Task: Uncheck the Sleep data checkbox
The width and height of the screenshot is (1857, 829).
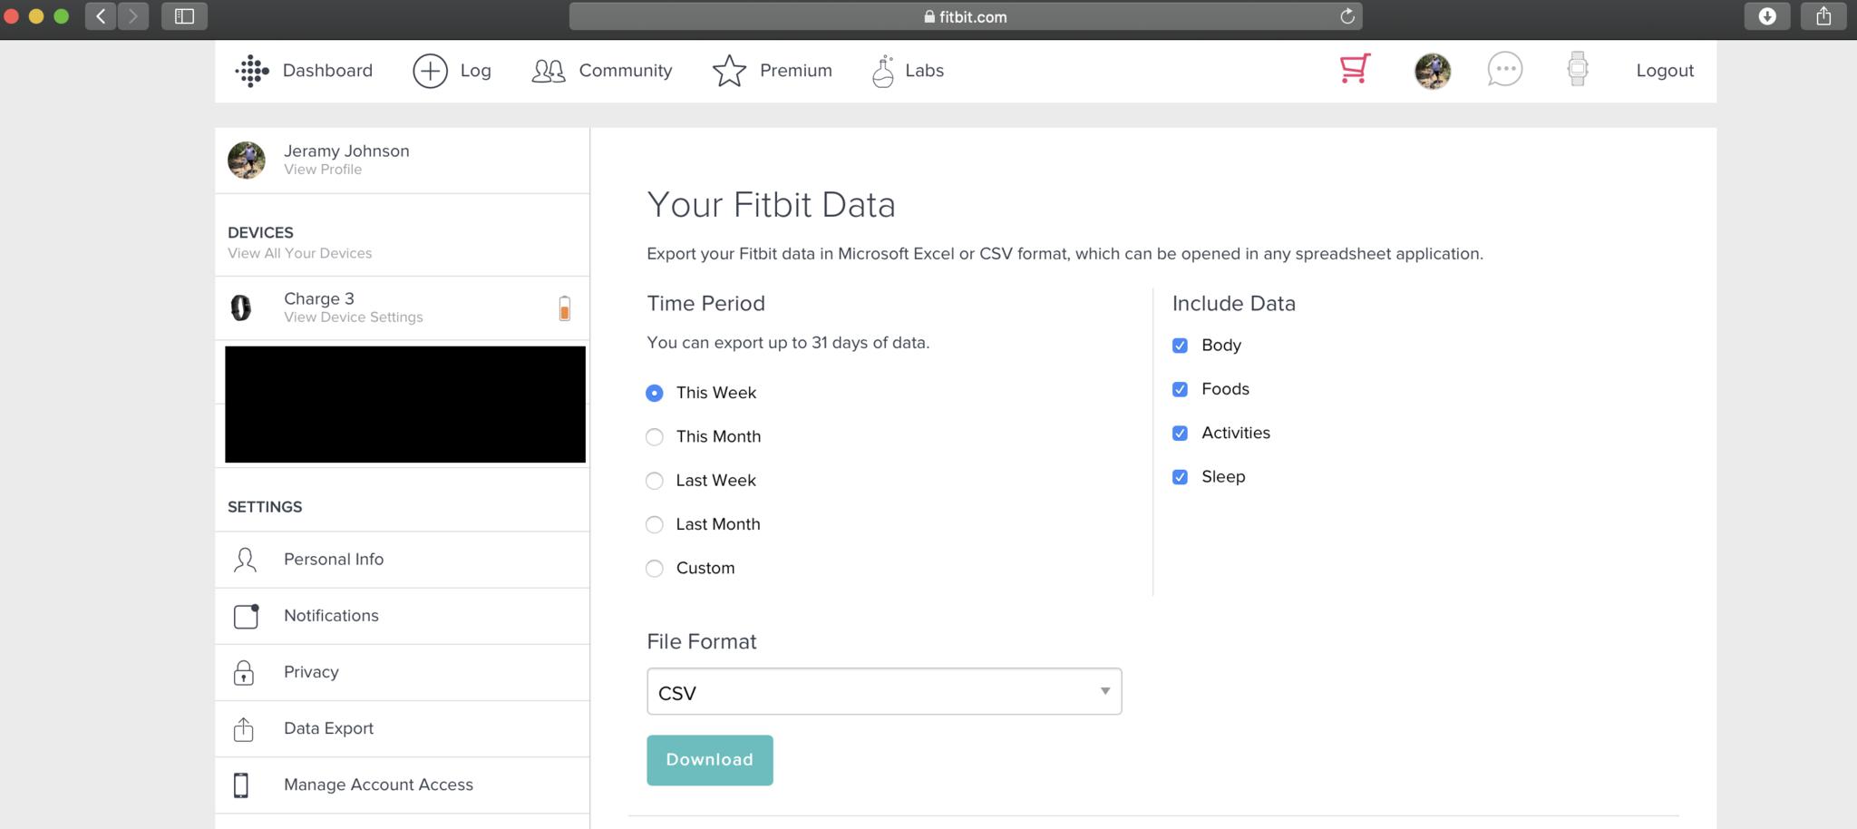Action: coord(1180,477)
